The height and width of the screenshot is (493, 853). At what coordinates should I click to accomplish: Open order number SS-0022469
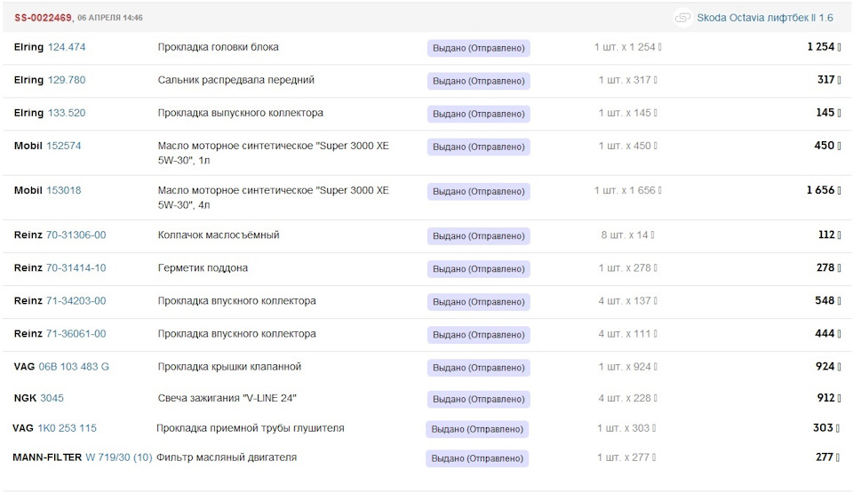point(43,18)
